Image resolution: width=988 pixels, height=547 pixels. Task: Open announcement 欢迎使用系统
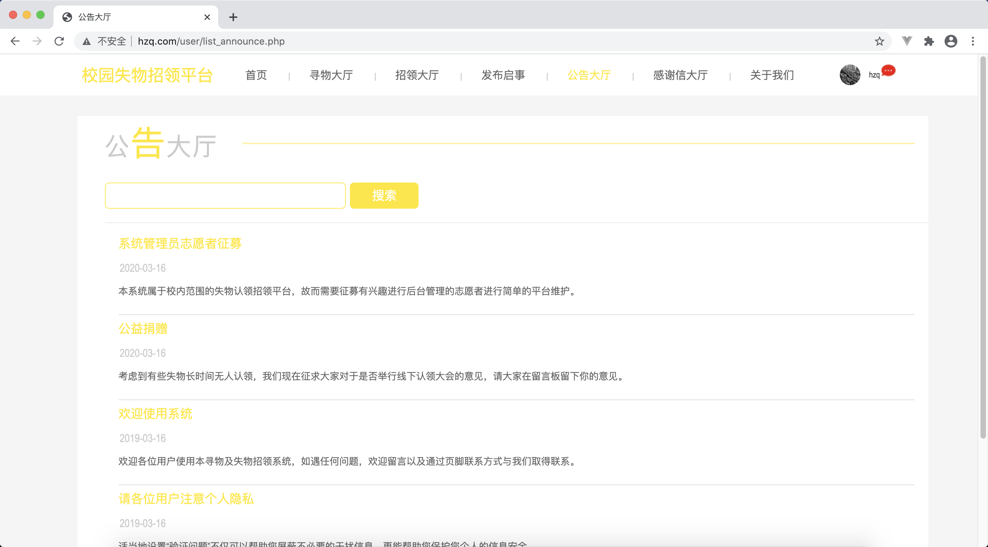[155, 414]
